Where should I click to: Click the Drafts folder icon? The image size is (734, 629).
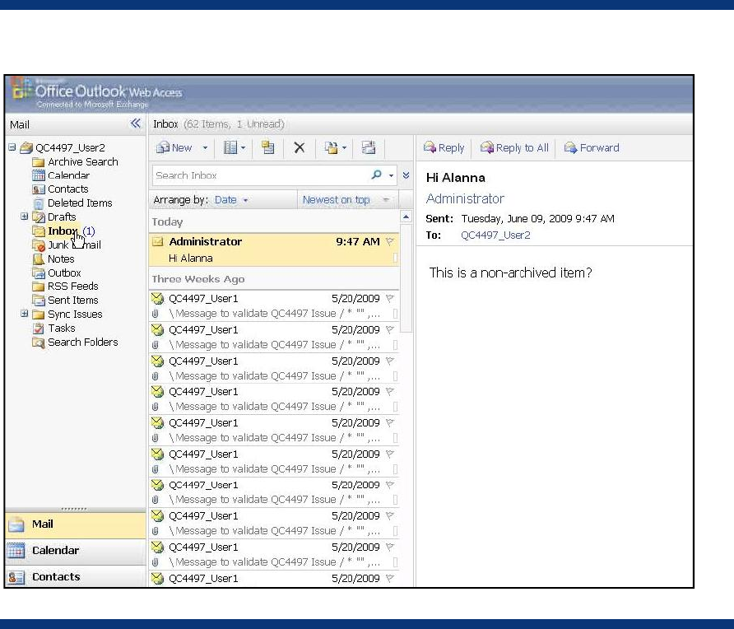click(39, 217)
